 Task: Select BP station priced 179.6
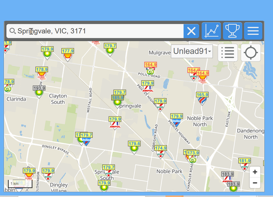[134, 147]
